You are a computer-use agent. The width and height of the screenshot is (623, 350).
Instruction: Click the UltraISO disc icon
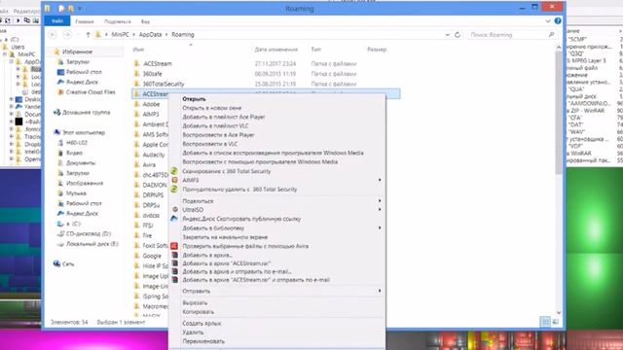175,210
